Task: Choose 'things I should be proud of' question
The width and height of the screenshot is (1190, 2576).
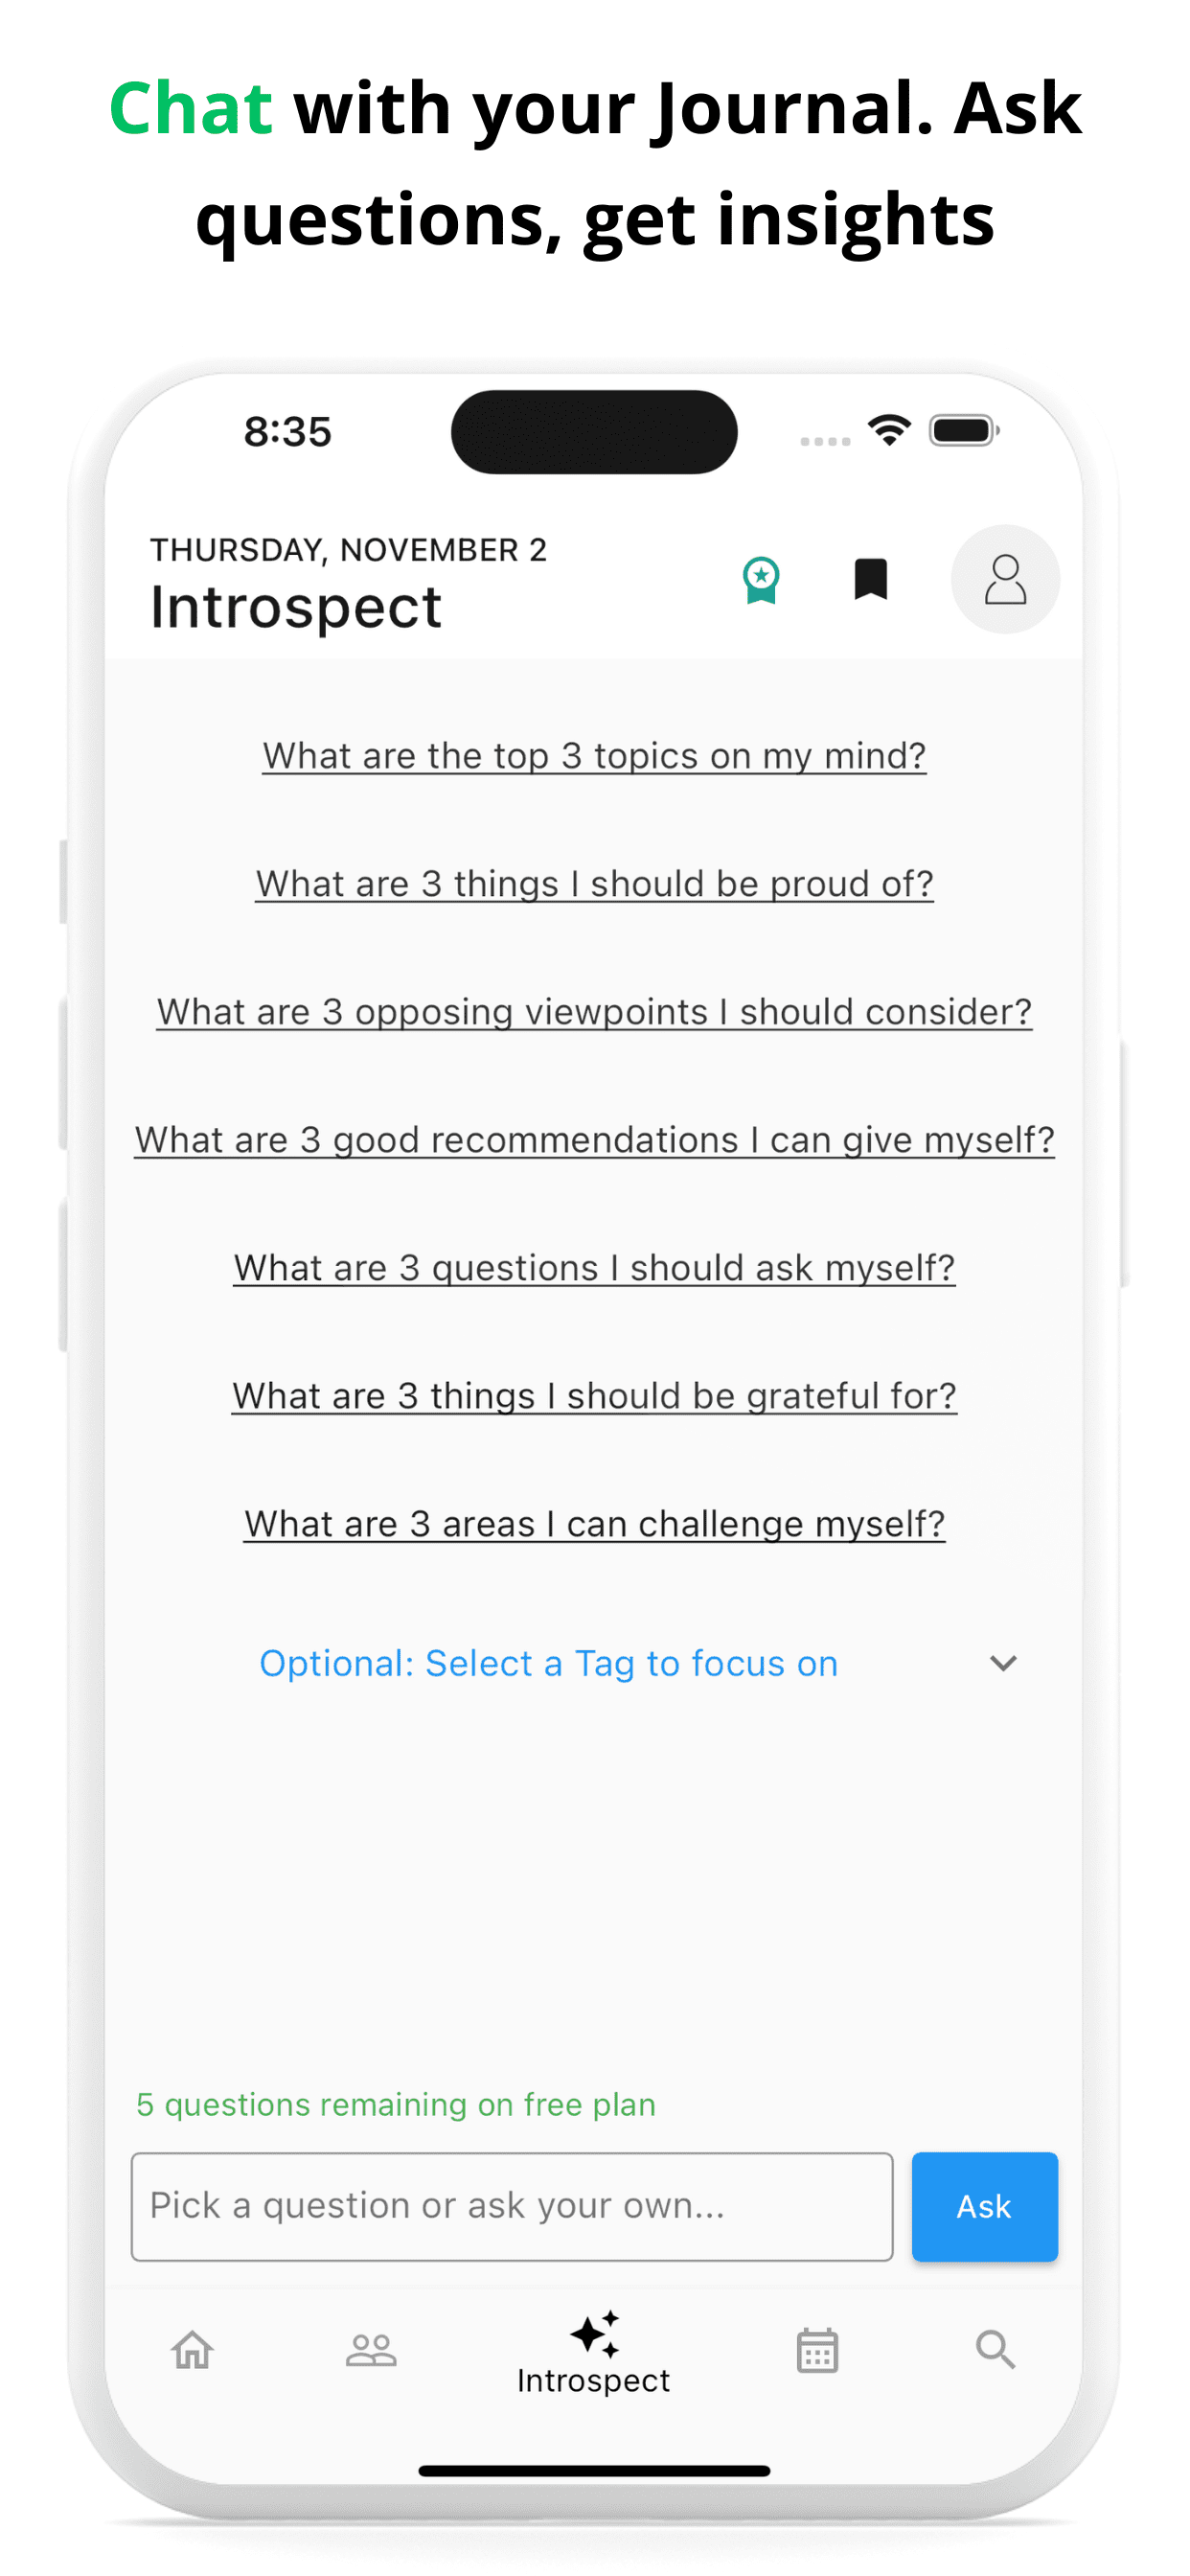Action: point(594,884)
